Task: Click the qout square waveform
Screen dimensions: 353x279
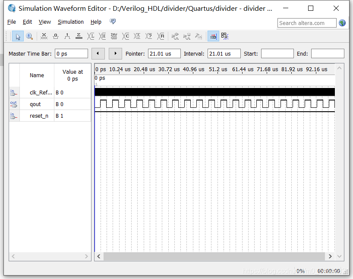Action: [x=214, y=104]
